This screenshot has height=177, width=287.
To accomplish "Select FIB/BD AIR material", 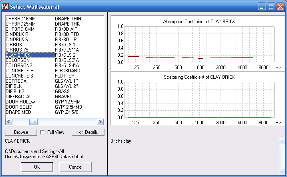I will click(x=66, y=29).
